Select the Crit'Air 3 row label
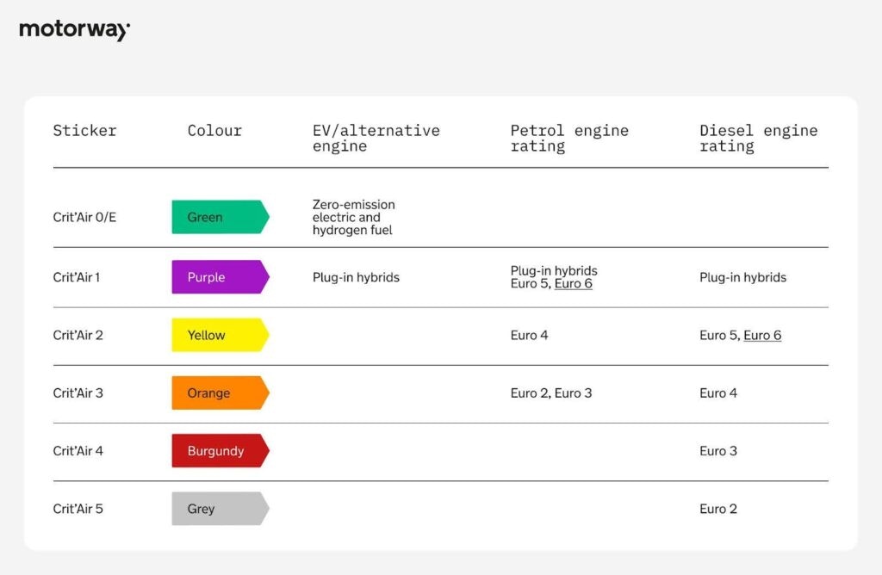 (78, 393)
